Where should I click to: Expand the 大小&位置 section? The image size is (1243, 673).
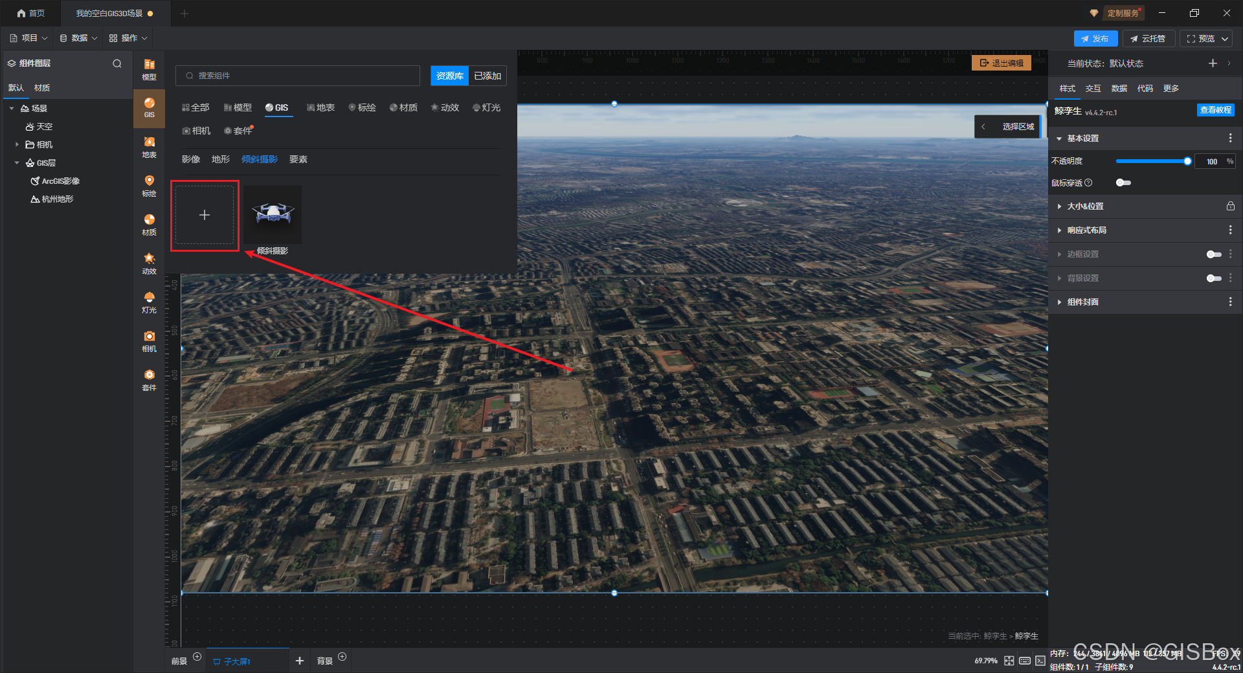pos(1059,206)
